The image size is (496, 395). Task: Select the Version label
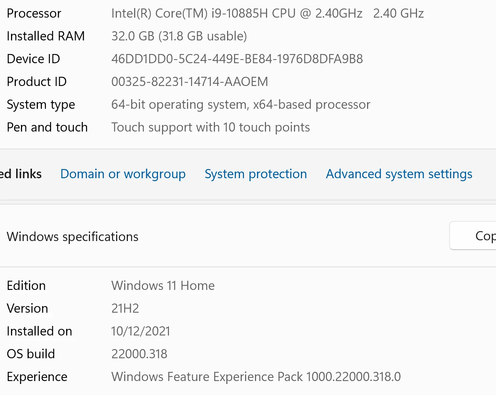tap(27, 308)
